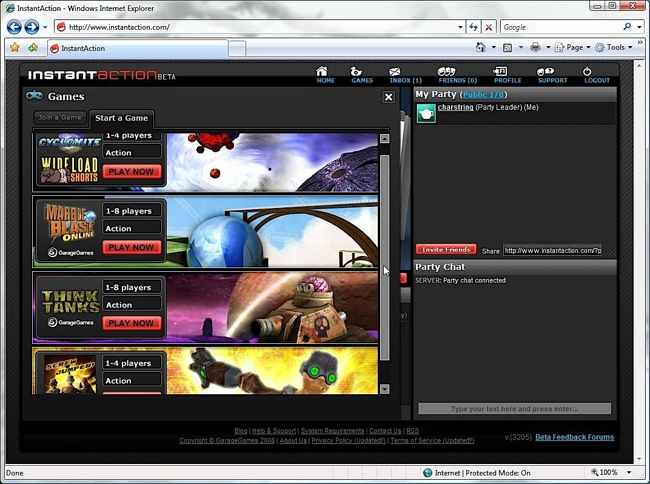Expand the zoom level dropdown
This screenshot has height=484, width=650.
[629, 472]
